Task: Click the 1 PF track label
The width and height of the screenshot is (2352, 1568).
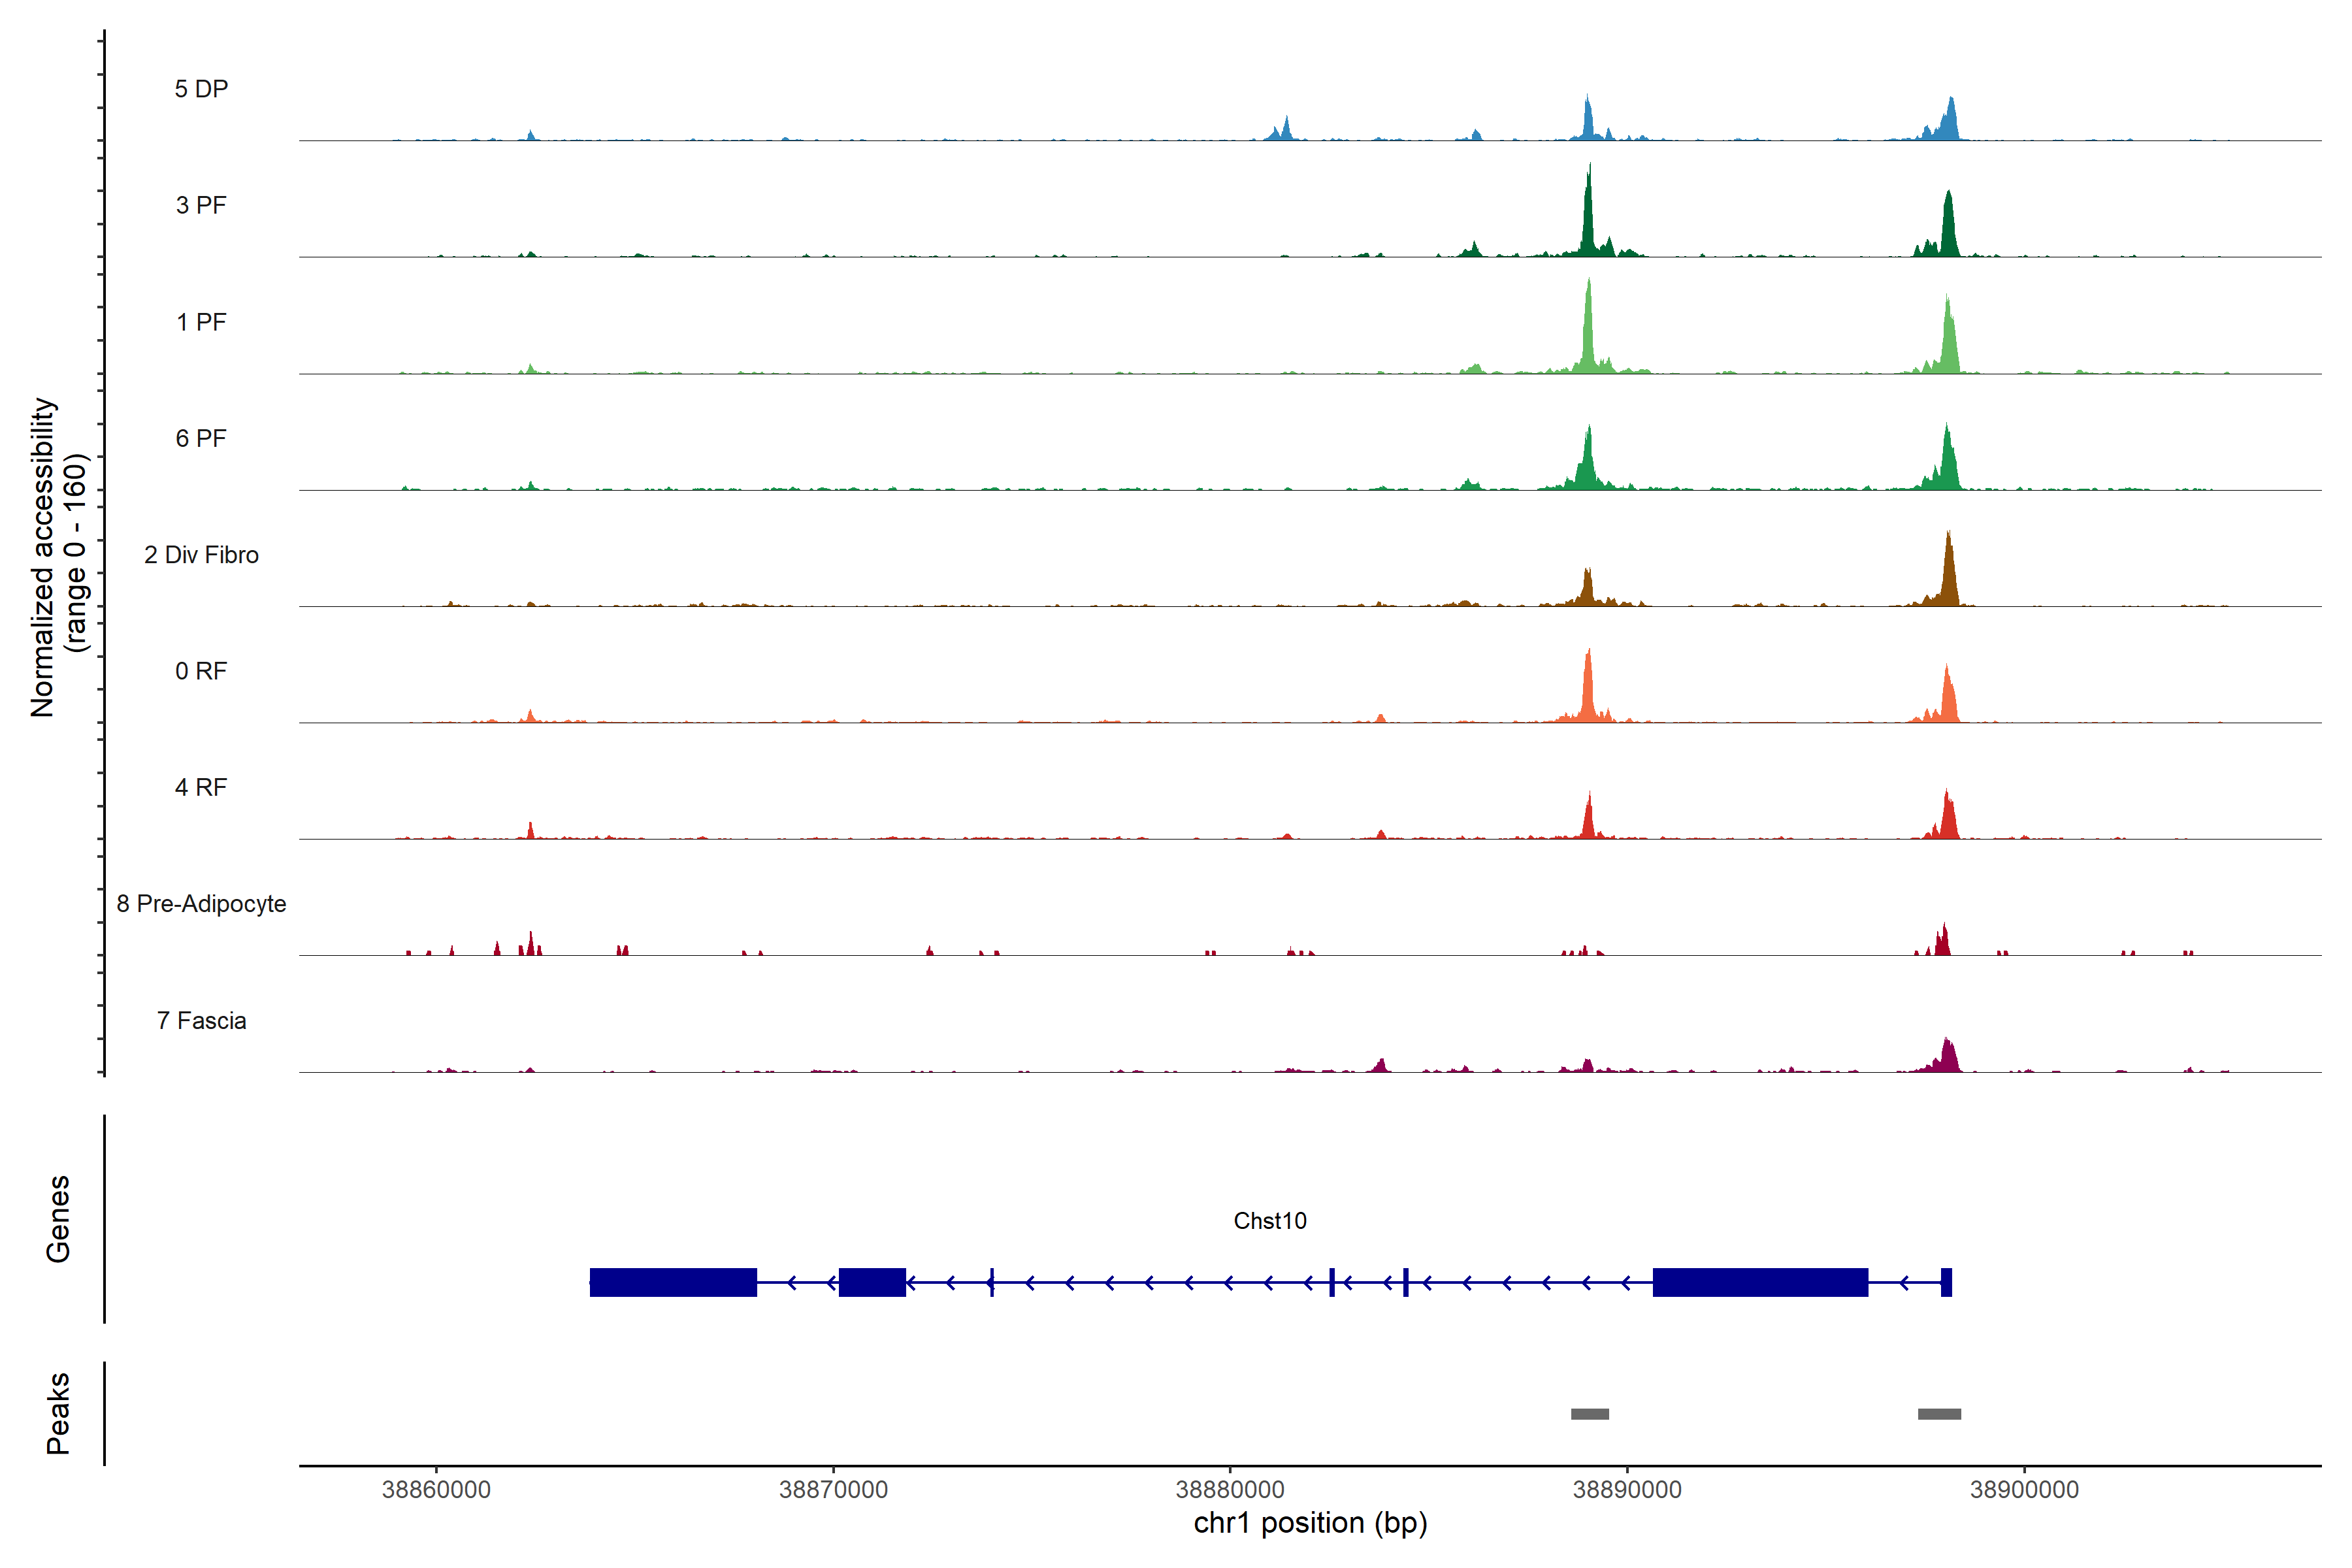Action: [201, 322]
